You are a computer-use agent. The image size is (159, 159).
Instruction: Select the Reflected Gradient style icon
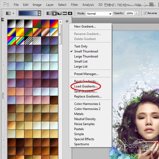tap(65, 13)
